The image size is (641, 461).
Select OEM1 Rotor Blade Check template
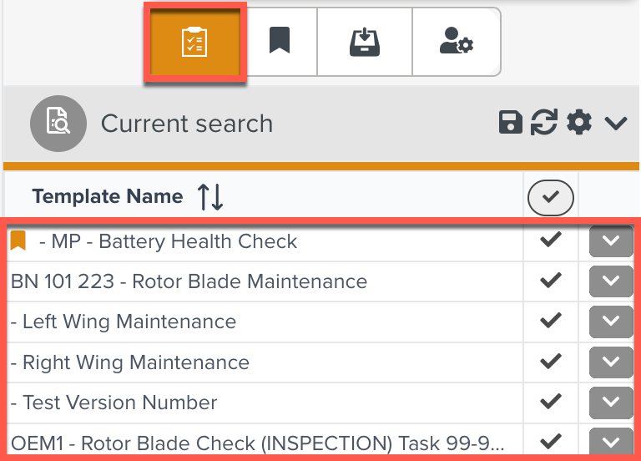pos(257,443)
